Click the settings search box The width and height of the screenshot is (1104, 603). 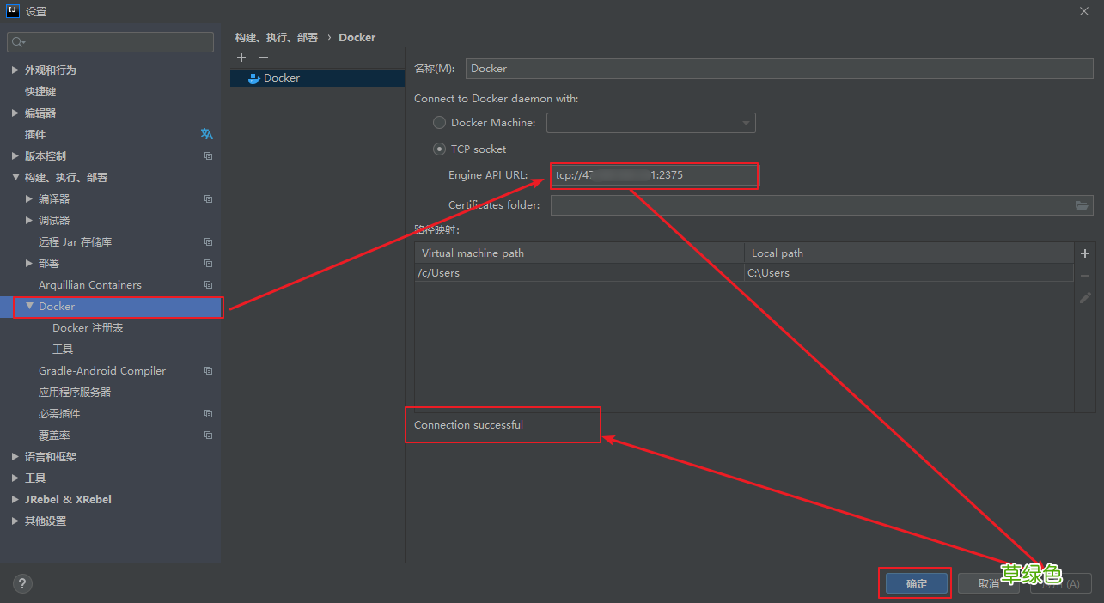tap(110, 42)
